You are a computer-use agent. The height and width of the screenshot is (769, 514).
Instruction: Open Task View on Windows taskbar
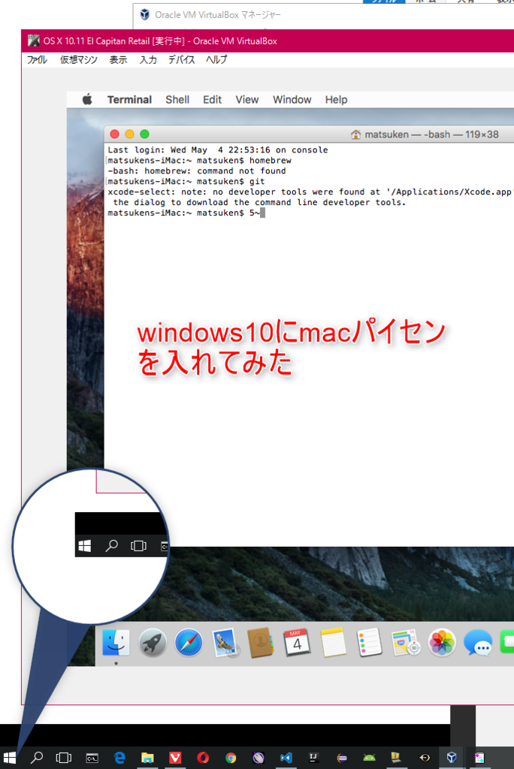point(64,758)
